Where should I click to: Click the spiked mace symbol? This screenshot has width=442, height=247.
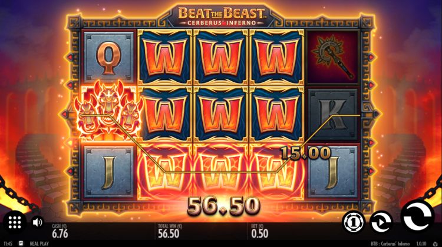pos(332,58)
